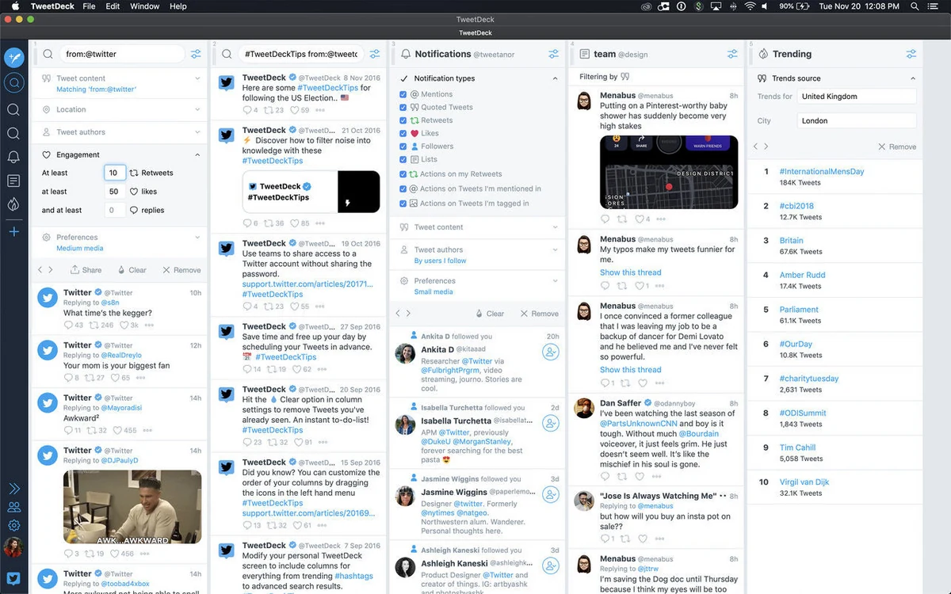The width and height of the screenshot is (951, 594).
Task: Uncheck Followers notification type
Action: point(403,147)
